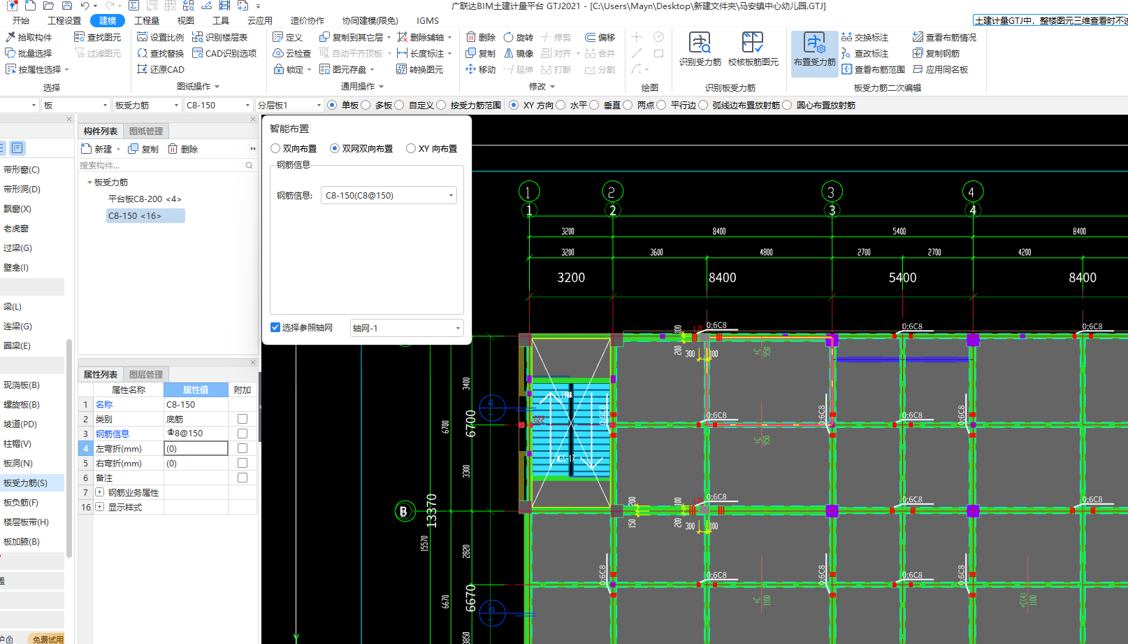Click the save icon in quick access bar
Image resolution: width=1128 pixels, height=644 pixels.
(67, 6)
